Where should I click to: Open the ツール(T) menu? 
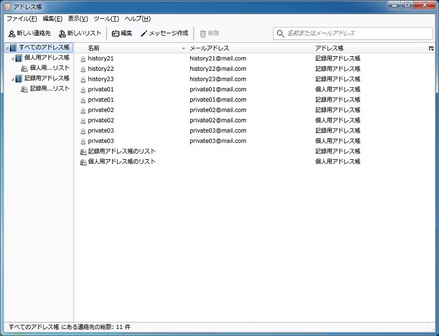[106, 19]
